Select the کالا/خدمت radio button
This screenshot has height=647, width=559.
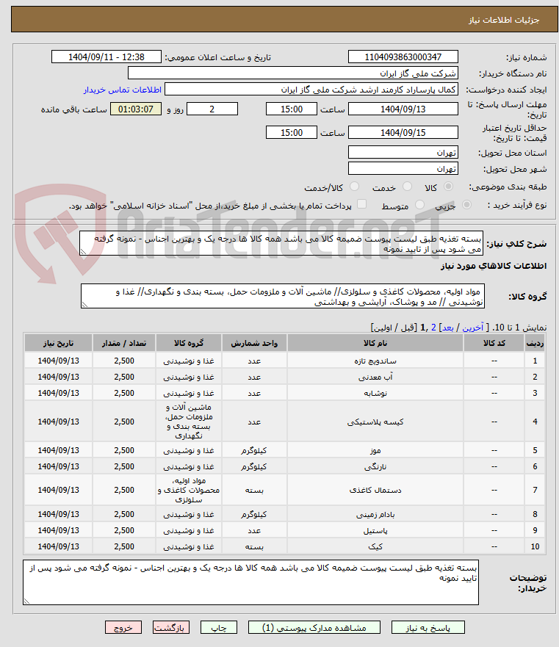(x=354, y=187)
